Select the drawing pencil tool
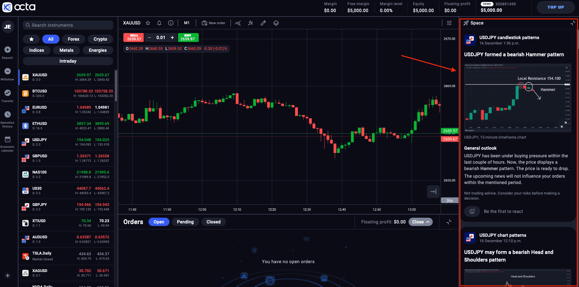579x287 pixels. [x=263, y=23]
